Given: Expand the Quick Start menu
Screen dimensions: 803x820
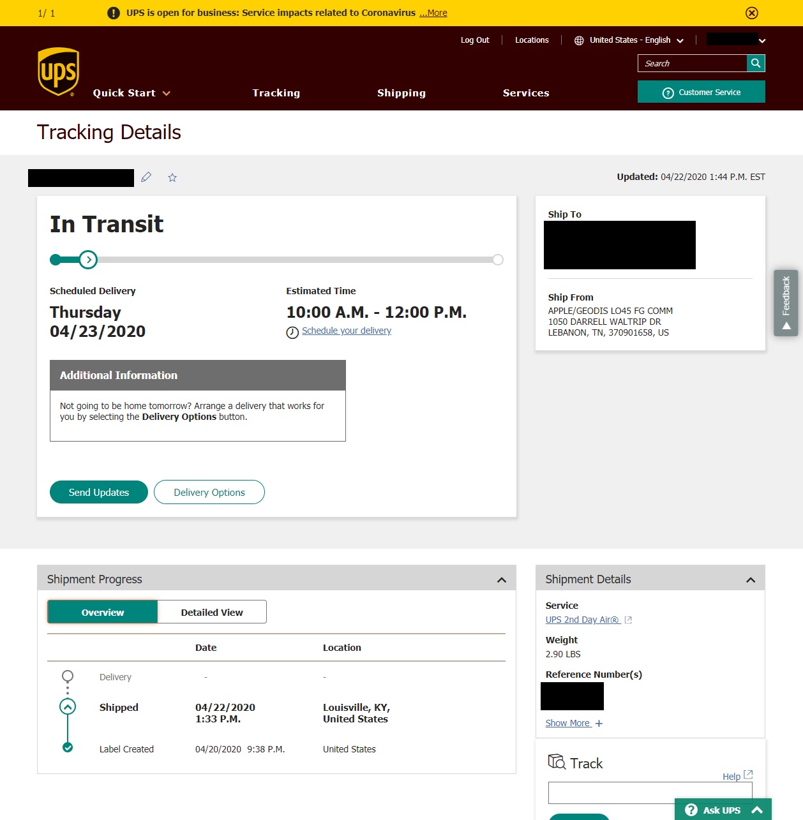Looking at the screenshot, I should pyautogui.click(x=131, y=93).
